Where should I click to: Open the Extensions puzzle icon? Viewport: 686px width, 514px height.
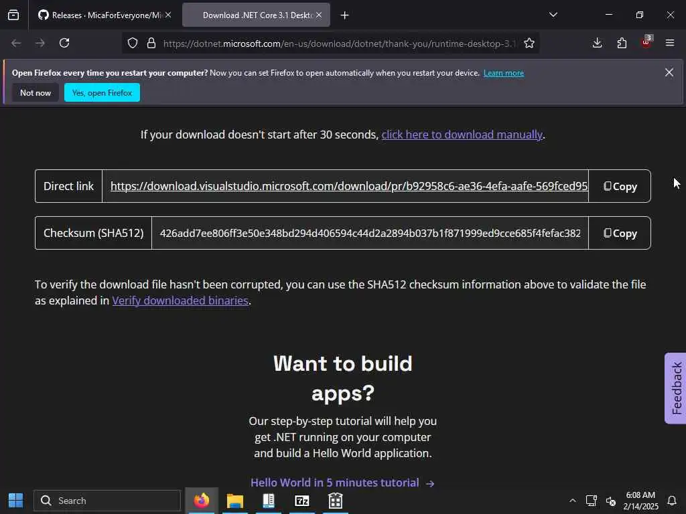[622, 43]
